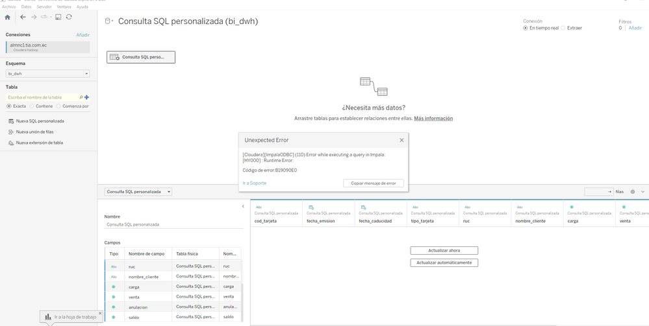This screenshot has width=649, height=326.
Task: Open Ayuda menu
Action: [83, 7]
